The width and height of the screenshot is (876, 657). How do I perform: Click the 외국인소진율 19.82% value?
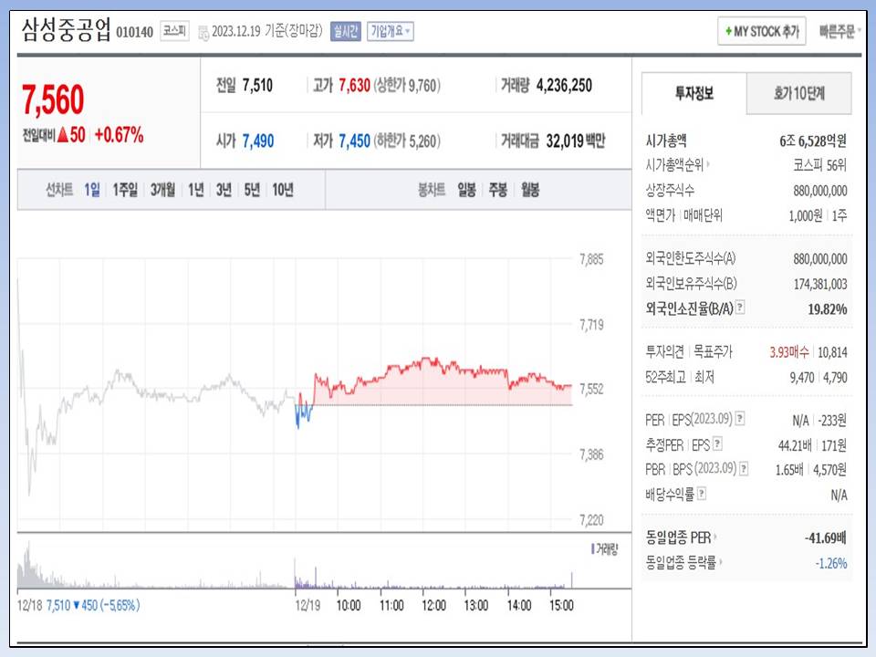tap(828, 309)
